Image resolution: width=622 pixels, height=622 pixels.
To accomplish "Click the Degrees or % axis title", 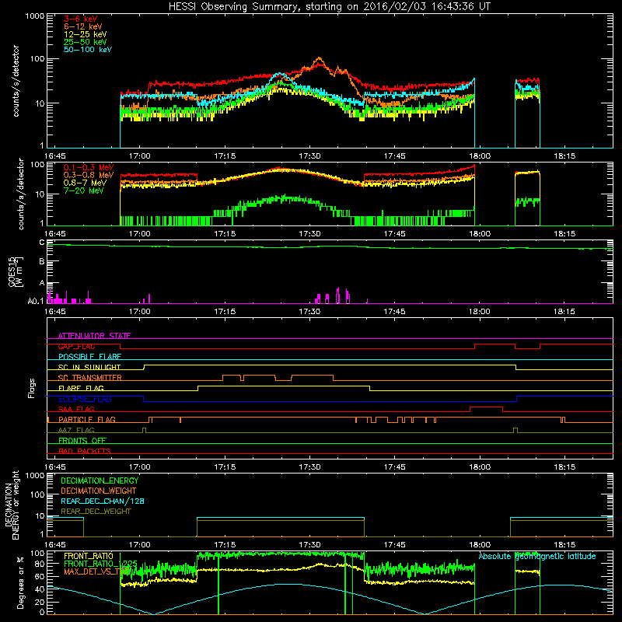I will 20,582.
